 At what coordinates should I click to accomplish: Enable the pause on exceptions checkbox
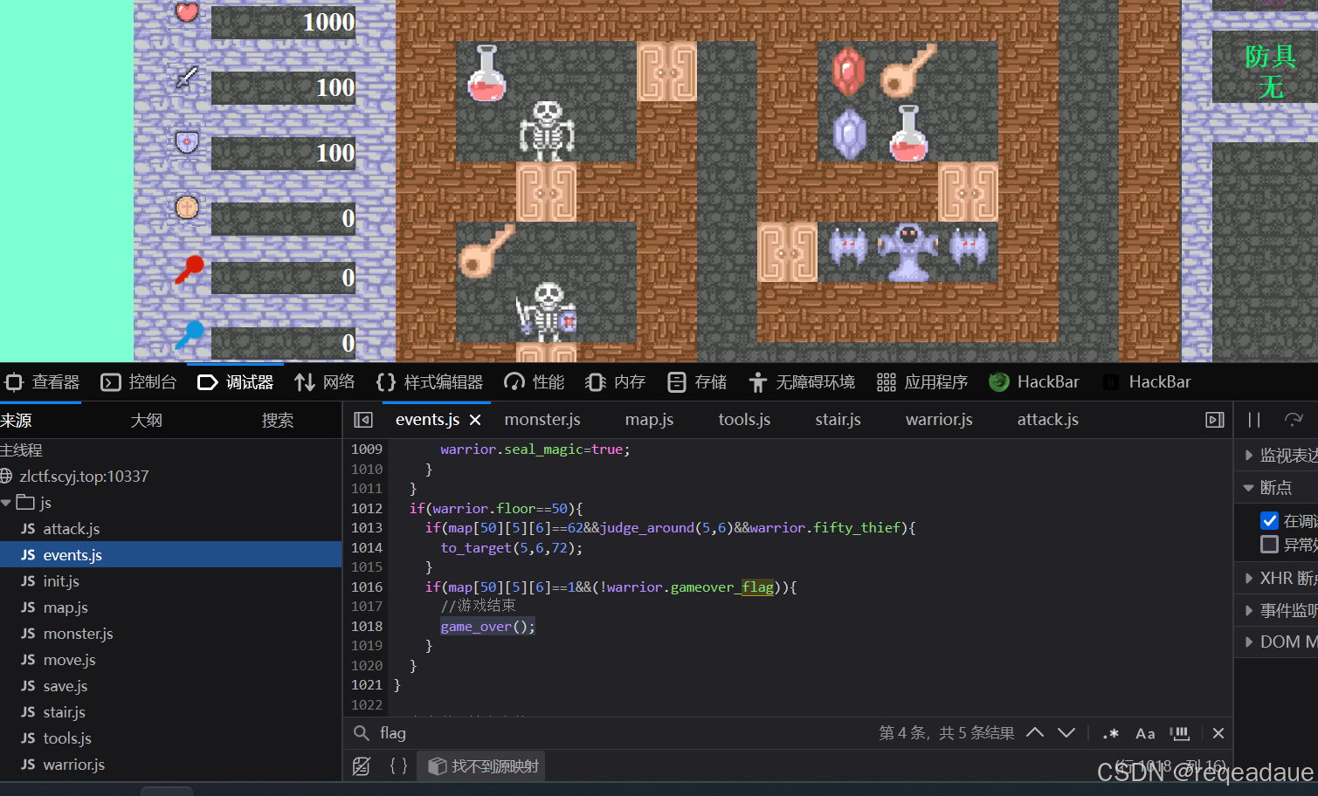[x=1270, y=545]
